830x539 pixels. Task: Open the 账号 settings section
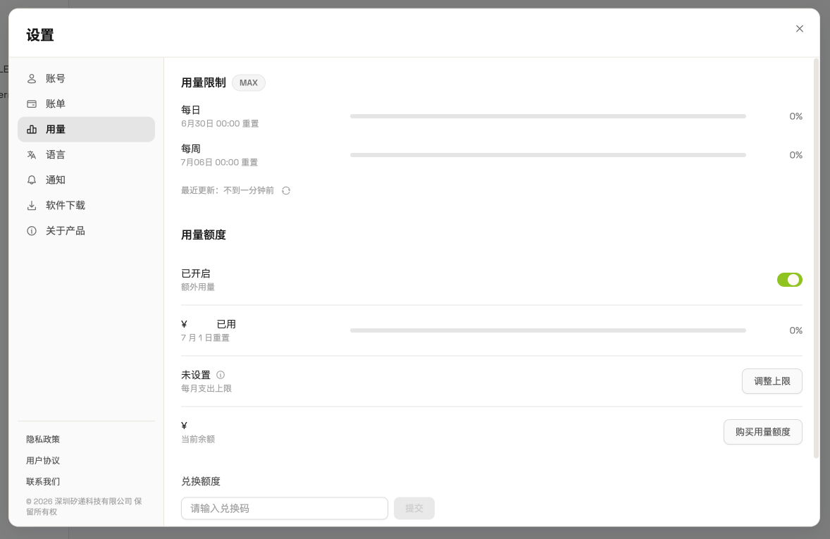click(86, 78)
